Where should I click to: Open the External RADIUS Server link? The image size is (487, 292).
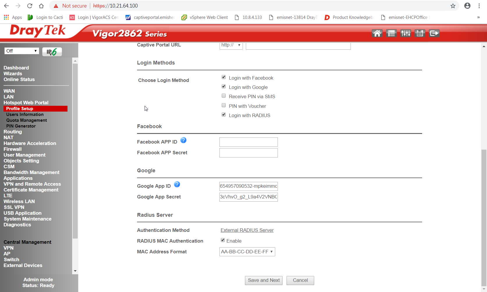(x=247, y=230)
